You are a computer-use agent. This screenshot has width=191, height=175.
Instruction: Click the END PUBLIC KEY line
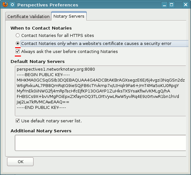(41, 108)
